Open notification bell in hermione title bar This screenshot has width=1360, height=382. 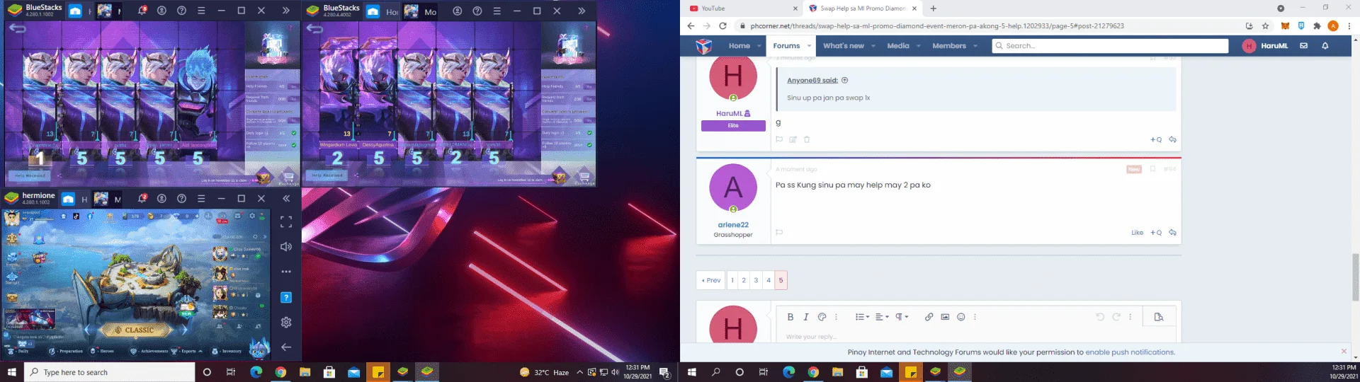pos(142,199)
